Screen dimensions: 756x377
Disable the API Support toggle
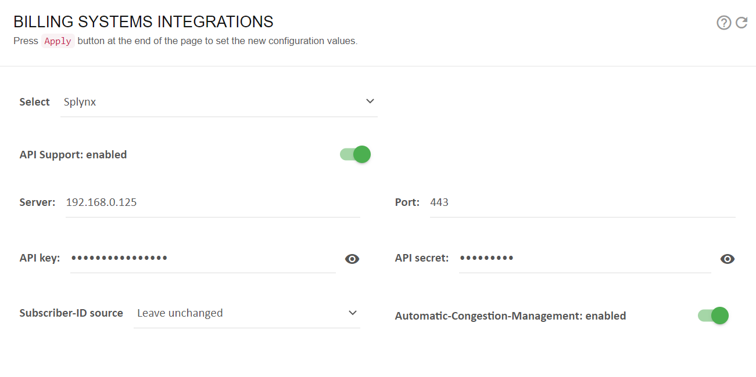[x=355, y=154]
